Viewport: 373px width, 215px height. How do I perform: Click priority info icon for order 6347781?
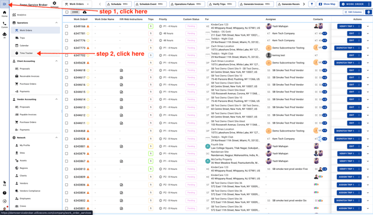(x=160, y=33)
